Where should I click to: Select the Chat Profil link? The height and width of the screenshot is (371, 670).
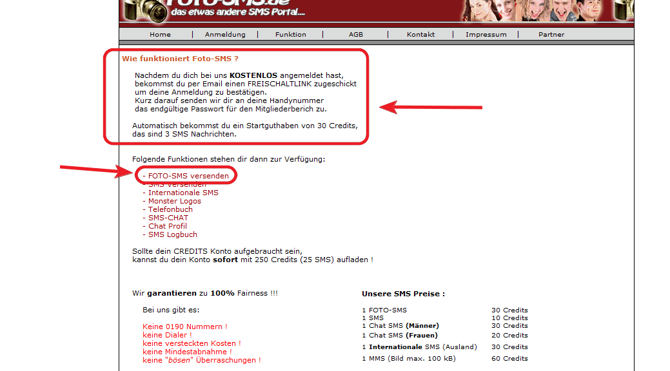click(167, 226)
